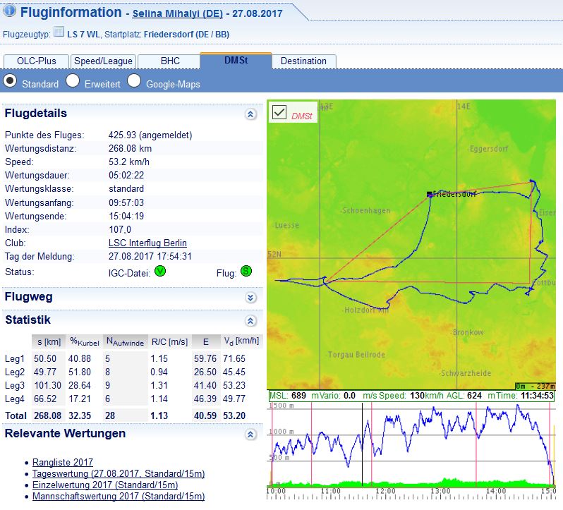Image resolution: width=563 pixels, height=510 pixels.
Task: Switch to the OLC-Plus tab
Action: pyautogui.click(x=36, y=61)
